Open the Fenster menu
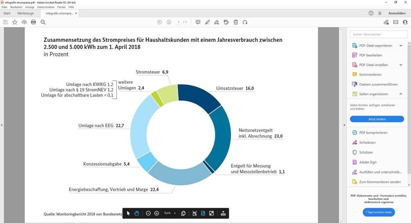The height and width of the screenshot is (223, 411). click(61, 7)
